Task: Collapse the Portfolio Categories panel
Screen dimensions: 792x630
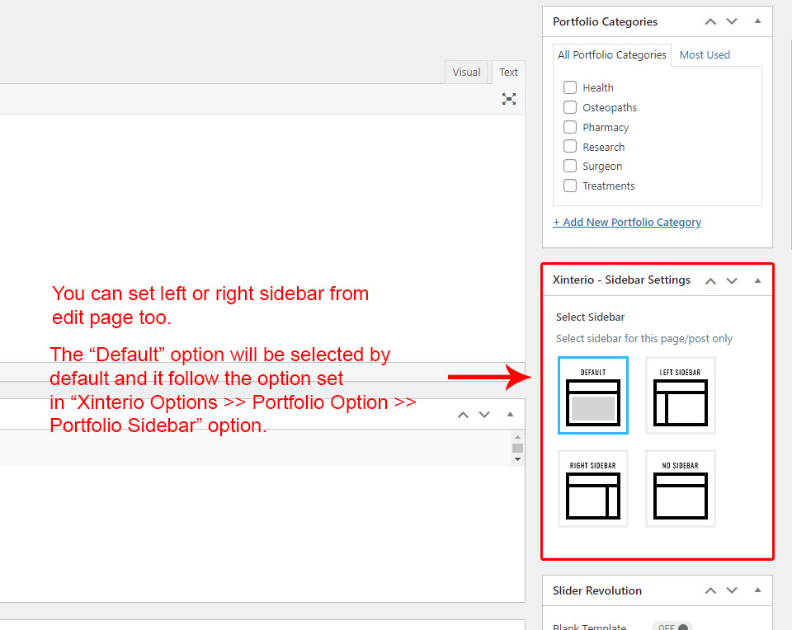Action: point(757,21)
